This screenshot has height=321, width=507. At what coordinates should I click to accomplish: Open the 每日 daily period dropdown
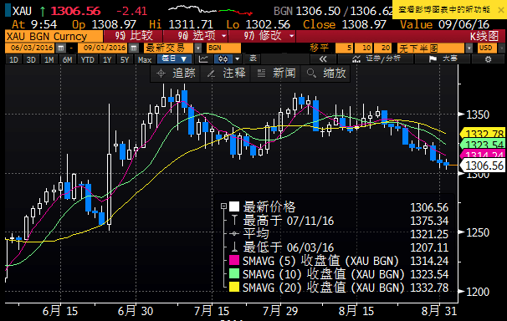[x=175, y=59]
